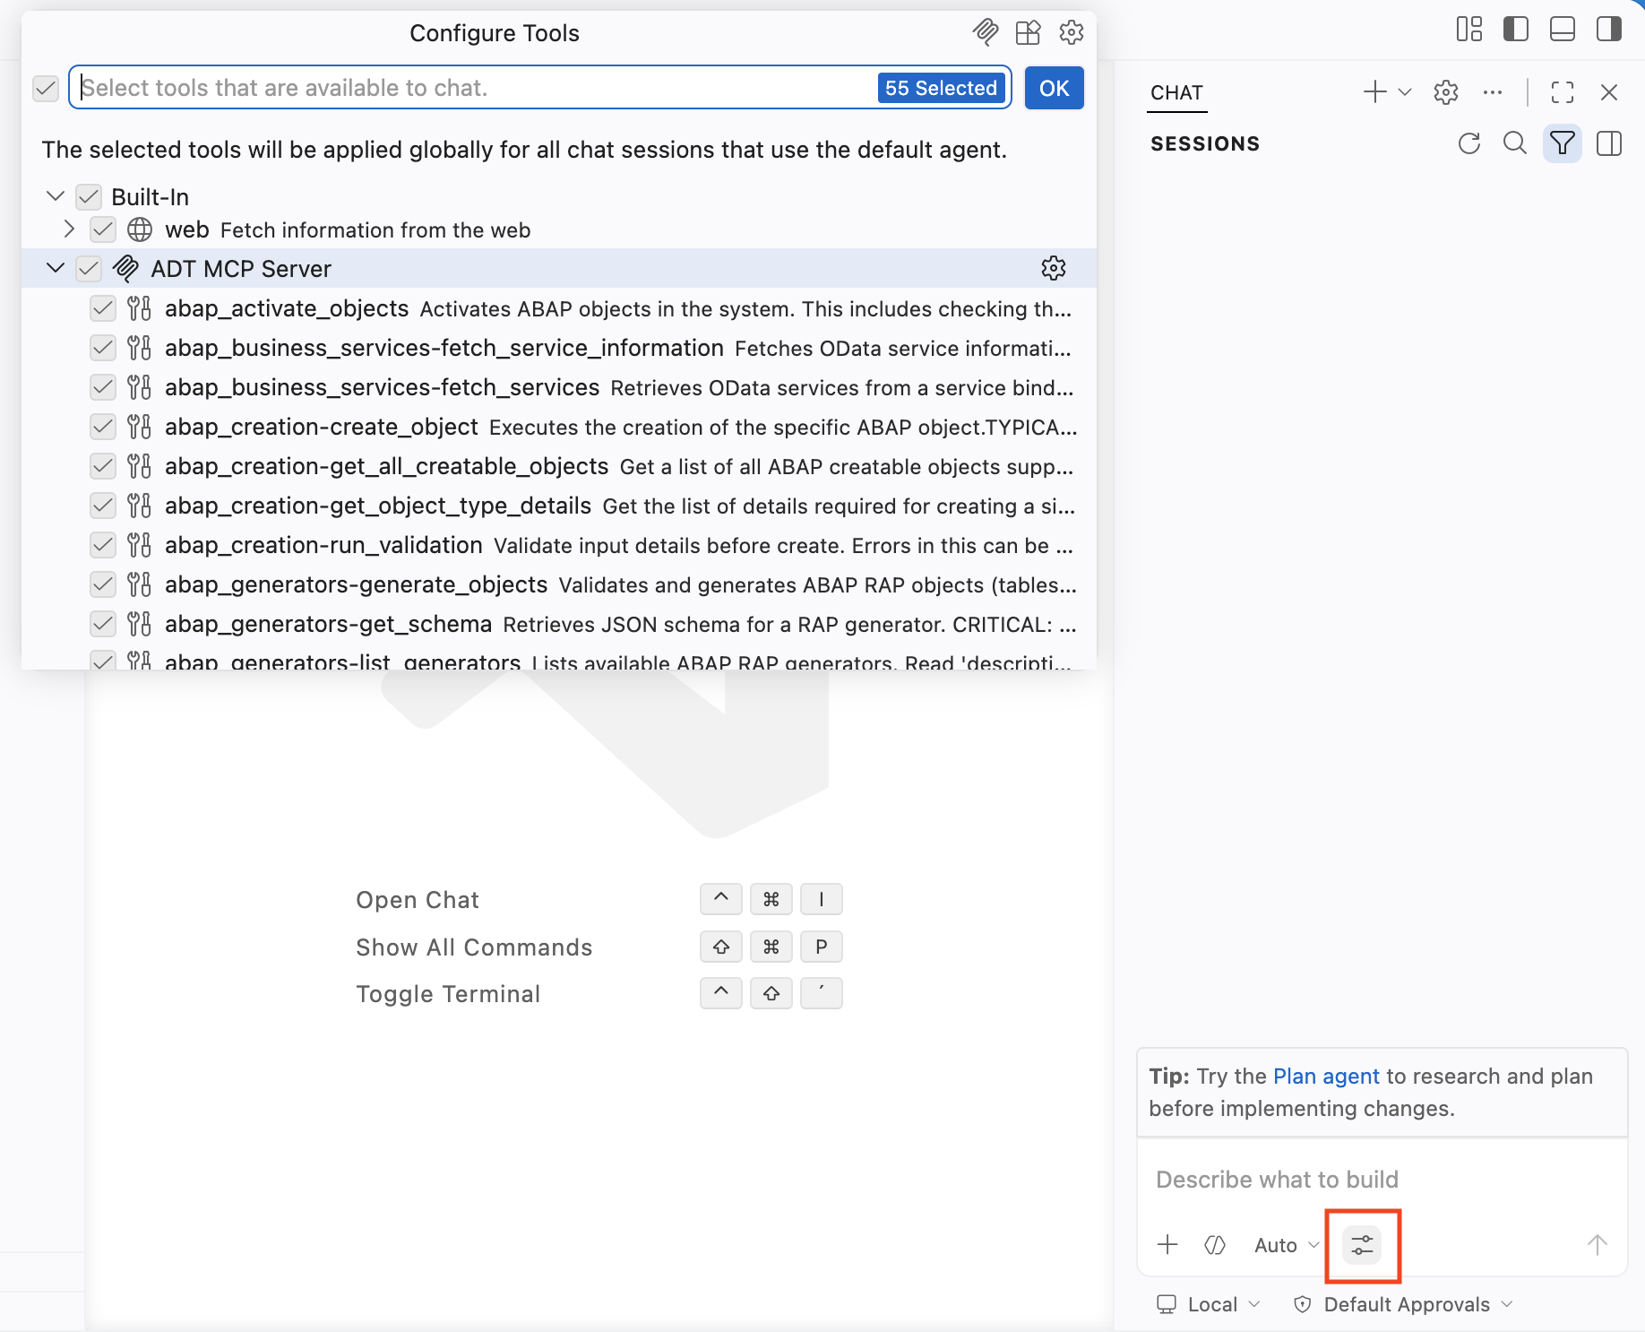
Task: Toggle sessions side layout icon
Action: point(1609,143)
